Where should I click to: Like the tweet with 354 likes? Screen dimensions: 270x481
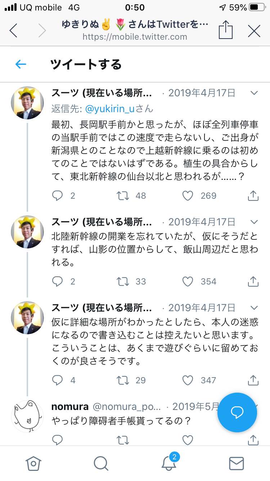pos(188,281)
